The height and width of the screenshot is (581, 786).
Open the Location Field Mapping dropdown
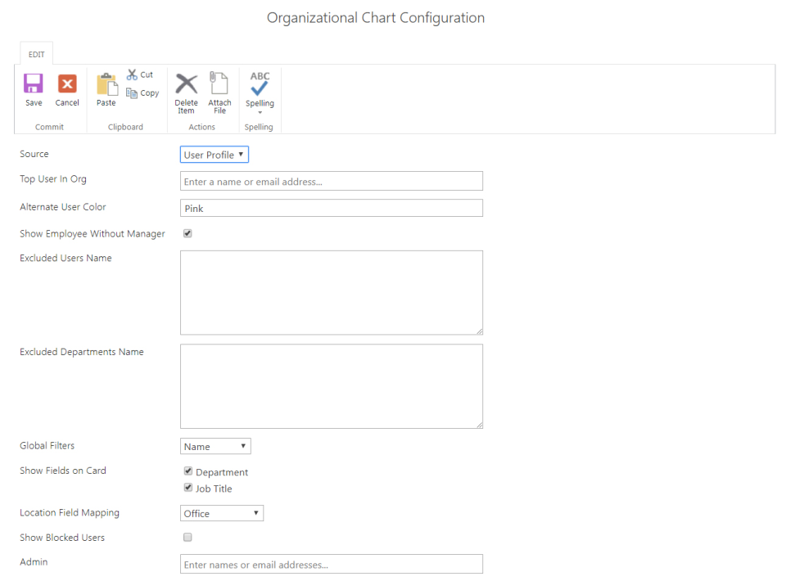[x=222, y=513]
